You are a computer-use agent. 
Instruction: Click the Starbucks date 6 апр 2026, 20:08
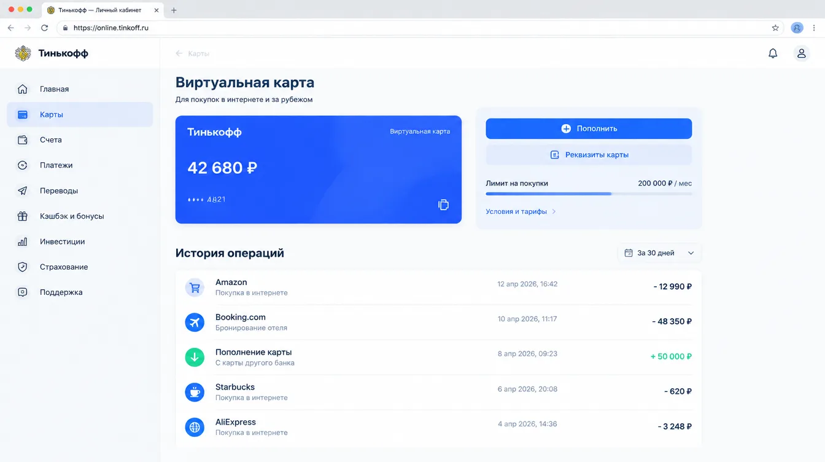pyautogui.click(x=527, y=389)
